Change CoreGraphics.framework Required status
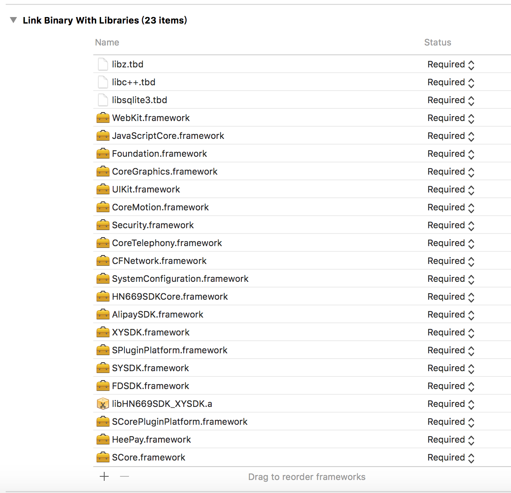The image size is (511, 493). point(451,172)
